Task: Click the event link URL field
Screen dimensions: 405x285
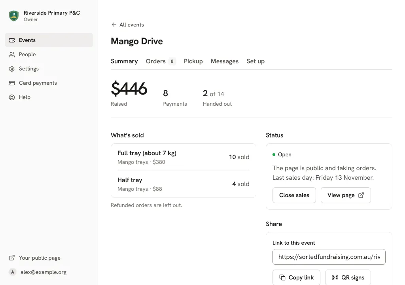Action: (x=329, y=257)
